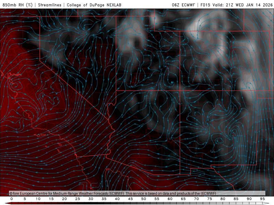Image resolution: width=274 pixels, height=205 pixels.
Task: Click the "45" label on the color scale
Action: tap(130, 199)
